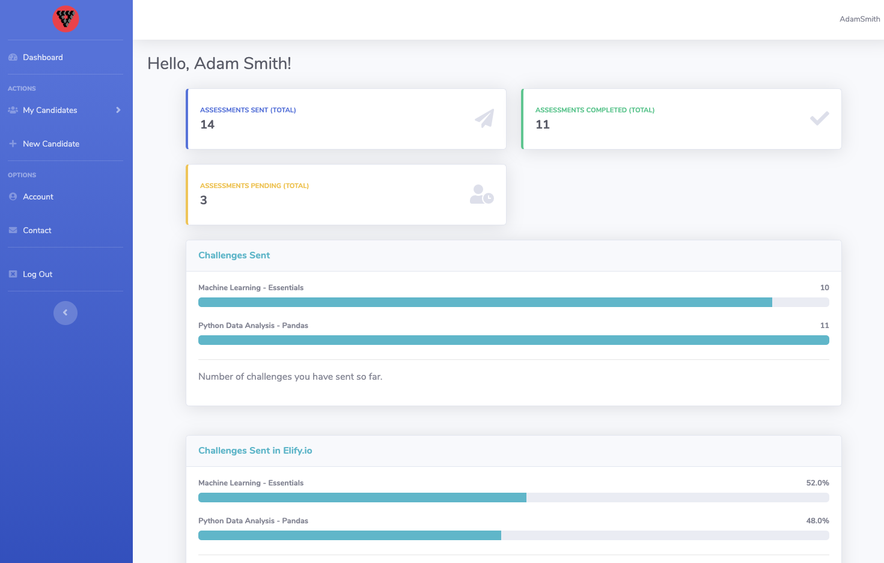Go to the Account page

38,197
